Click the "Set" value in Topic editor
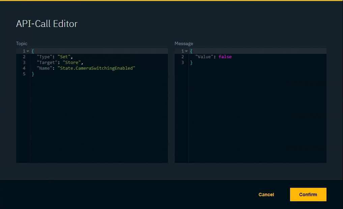 (64, 57)
